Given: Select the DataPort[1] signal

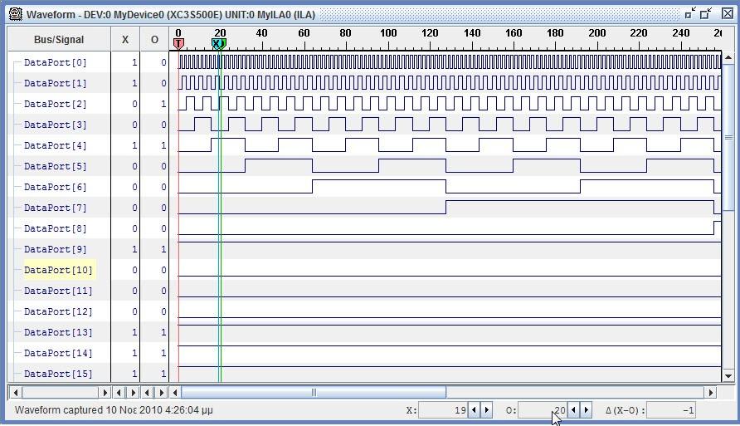Looking at the screenshot, I should [56, 83].
